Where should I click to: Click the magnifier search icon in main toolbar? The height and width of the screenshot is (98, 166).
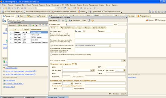coord(36,8)
